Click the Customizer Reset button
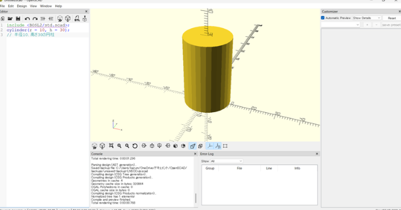This screenshot has width=401, height=210. (392, 18)
